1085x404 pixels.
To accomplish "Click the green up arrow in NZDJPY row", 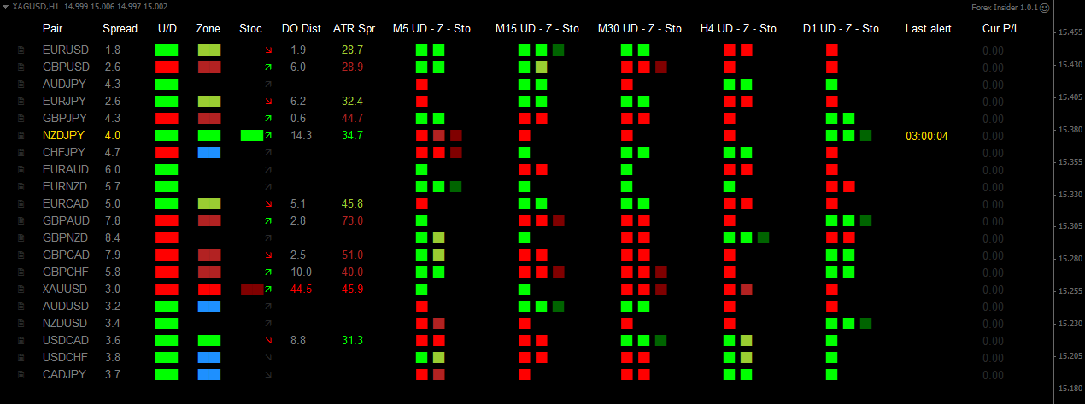I will (x=268, y=135).
